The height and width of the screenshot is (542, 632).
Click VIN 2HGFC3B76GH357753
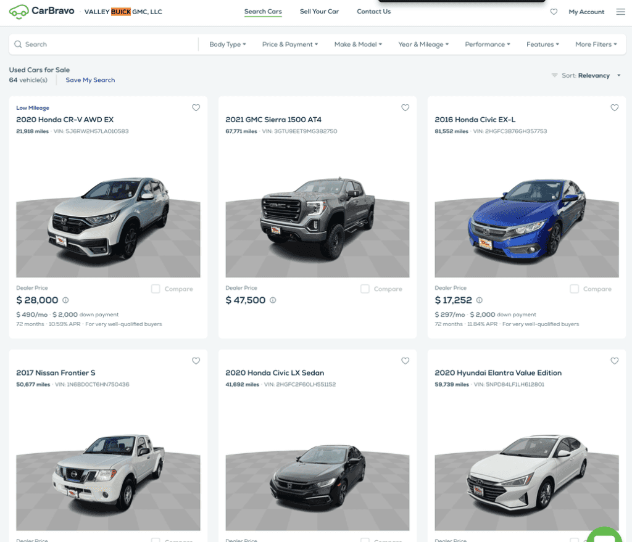tap(510, 131)
